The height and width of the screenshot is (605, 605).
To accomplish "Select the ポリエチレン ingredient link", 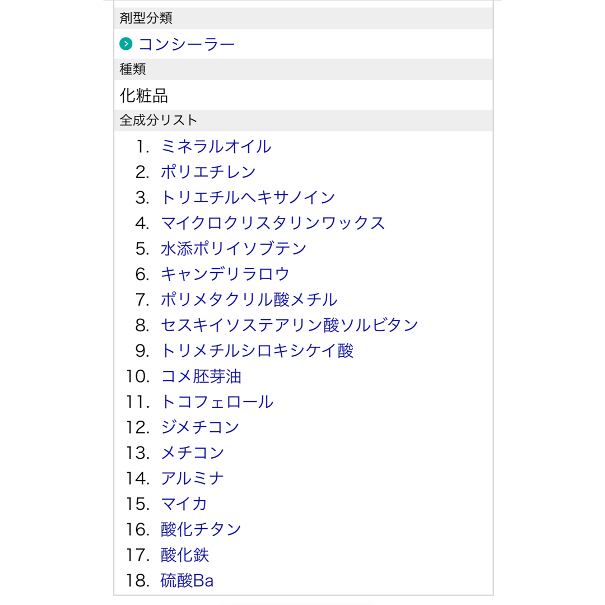I will pyautogui.click(x=208, y=172).
